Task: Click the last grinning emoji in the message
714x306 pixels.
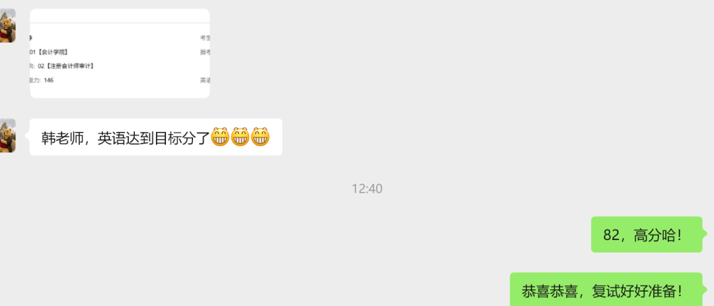Action: (x=260, y=137)
